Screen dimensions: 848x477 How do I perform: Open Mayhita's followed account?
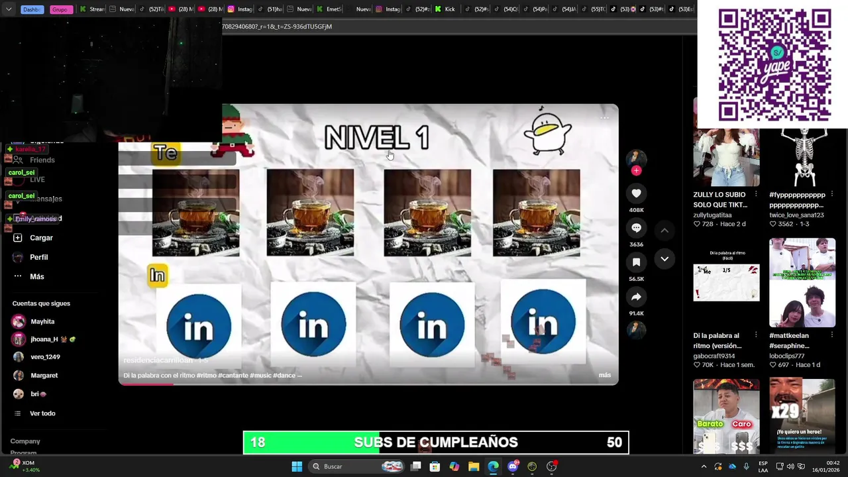tap(33, 321)
